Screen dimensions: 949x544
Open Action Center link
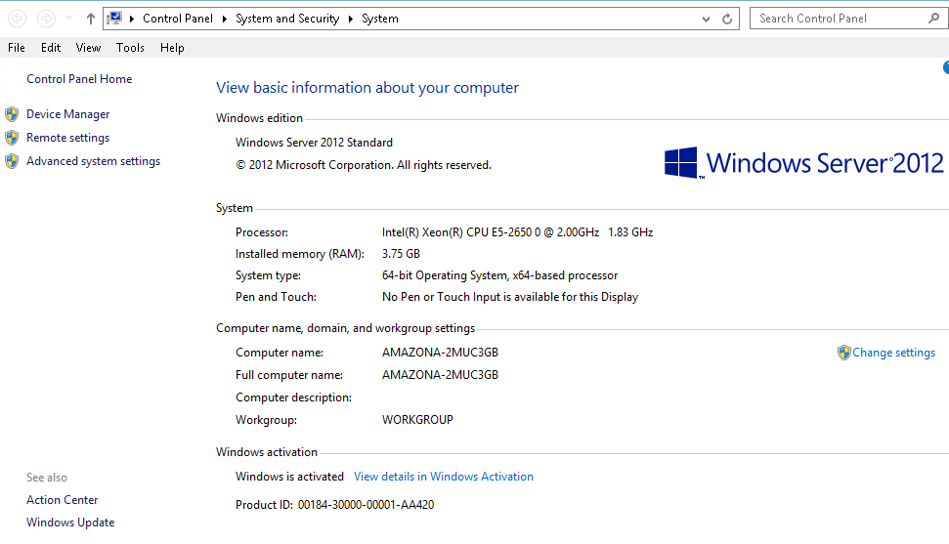[x=62, y=500]
